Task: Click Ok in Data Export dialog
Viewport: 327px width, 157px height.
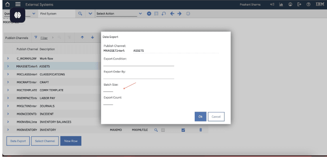Action: point(200,117)
